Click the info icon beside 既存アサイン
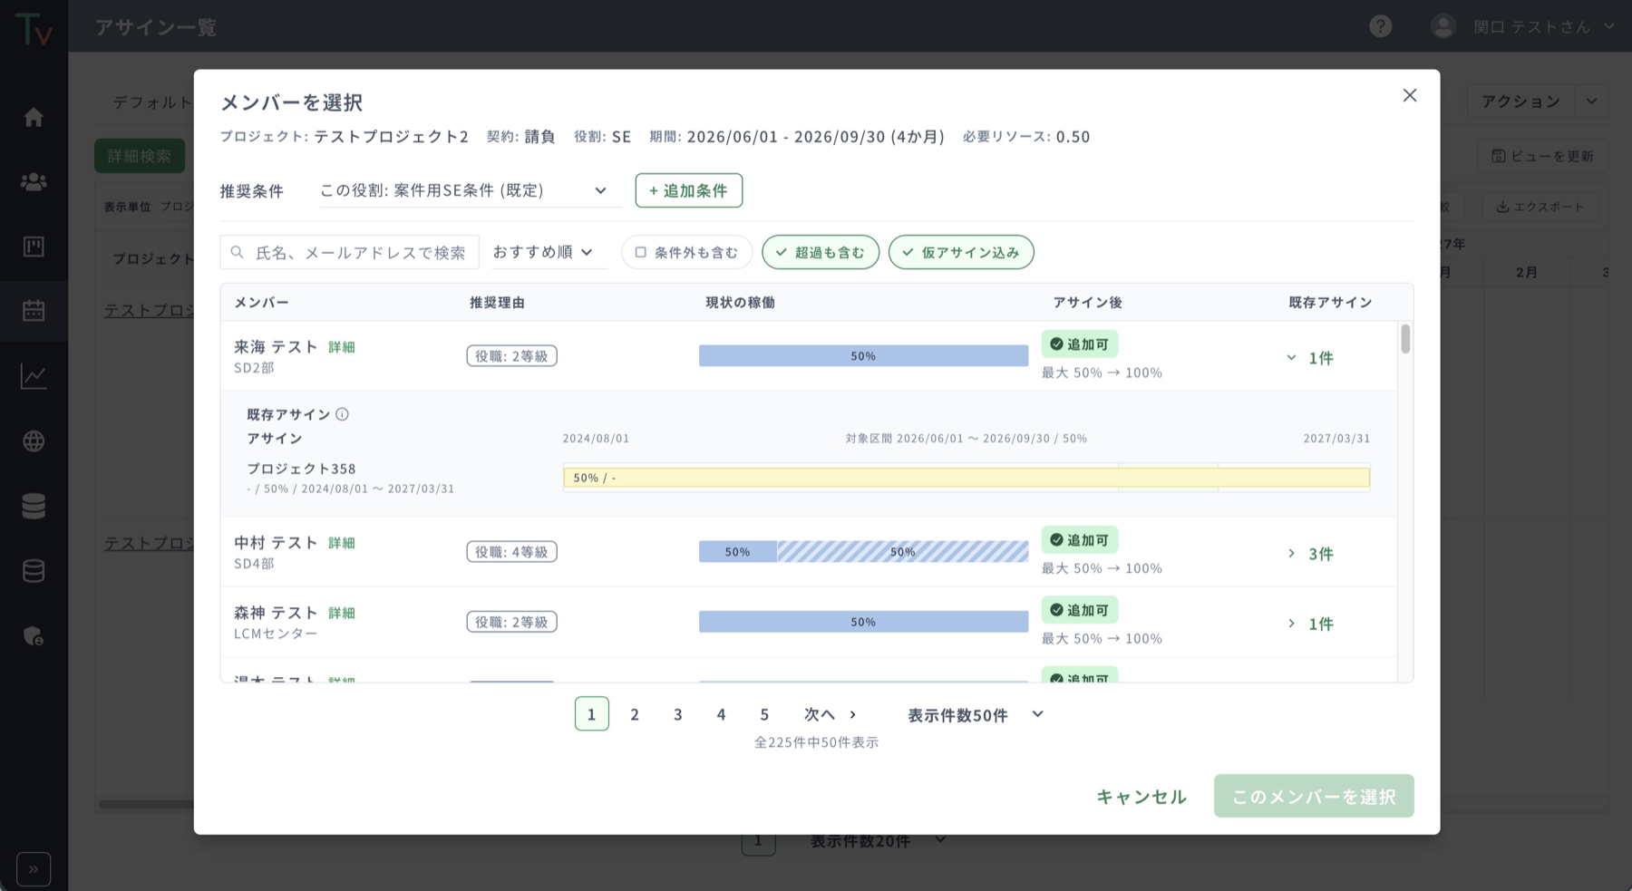This screenshot has height=891, width=1632. click(342, 414)
